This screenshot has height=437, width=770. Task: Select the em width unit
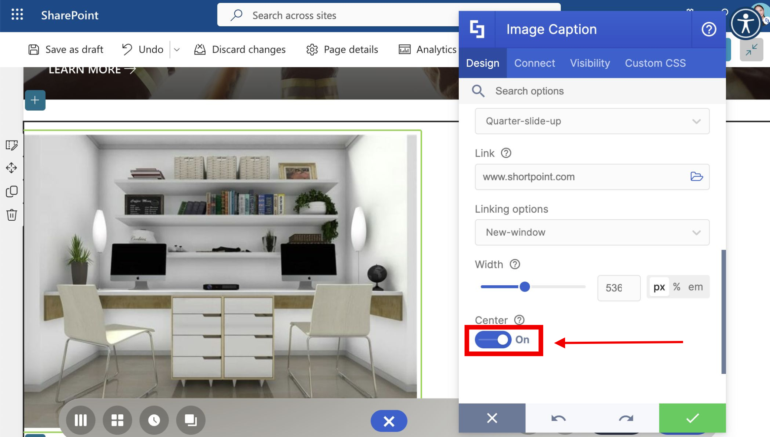(695, 287)
